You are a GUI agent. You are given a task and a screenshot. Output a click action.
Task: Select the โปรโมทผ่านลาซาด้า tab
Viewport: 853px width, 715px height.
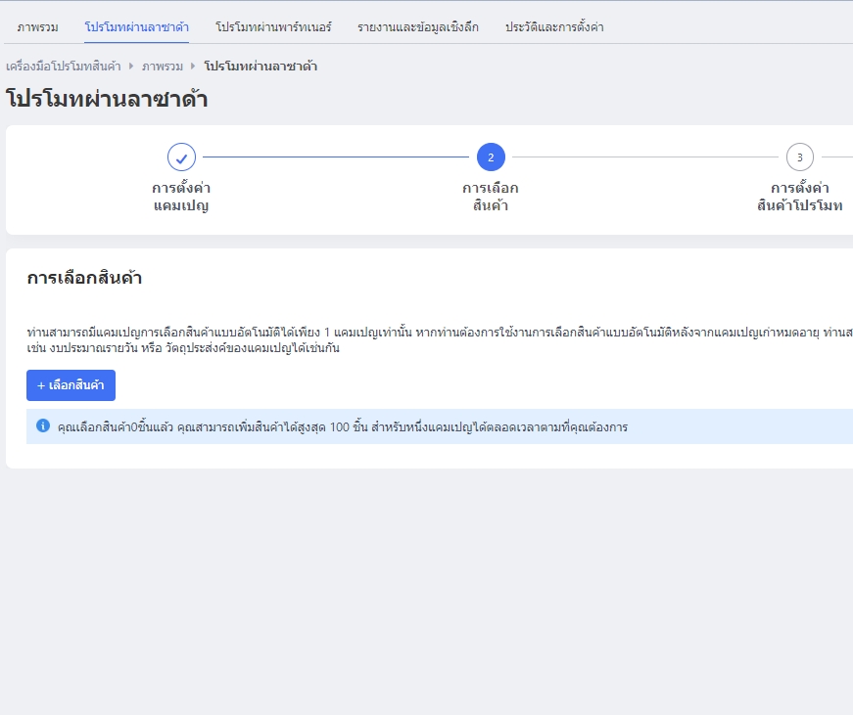[x=136, y=27]
